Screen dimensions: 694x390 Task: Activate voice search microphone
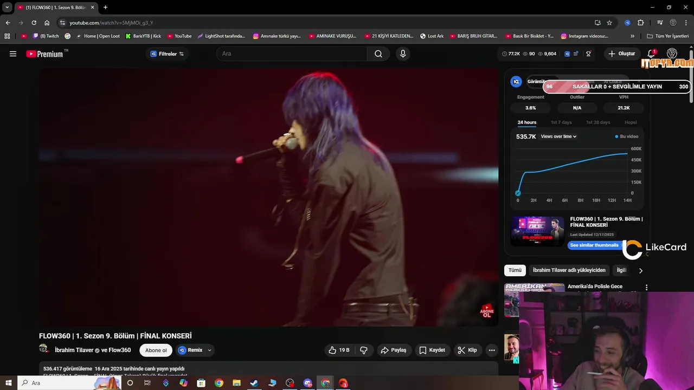pyautogui.click(x=403, y=54)
